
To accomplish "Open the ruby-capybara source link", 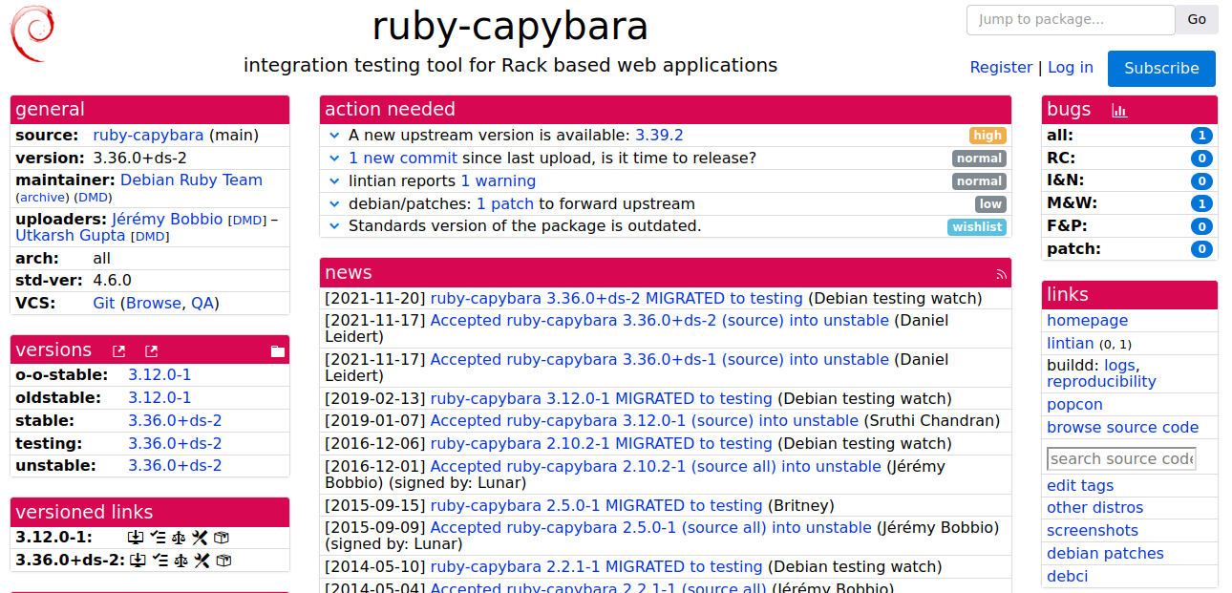I will click(x=148, y=136).
